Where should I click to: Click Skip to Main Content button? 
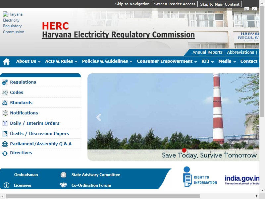[220, 4]
